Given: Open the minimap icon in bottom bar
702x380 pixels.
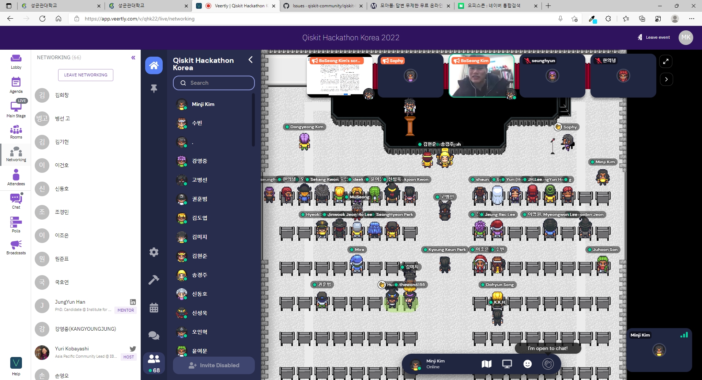Looking at the screenshot, I should pos(486,364).
